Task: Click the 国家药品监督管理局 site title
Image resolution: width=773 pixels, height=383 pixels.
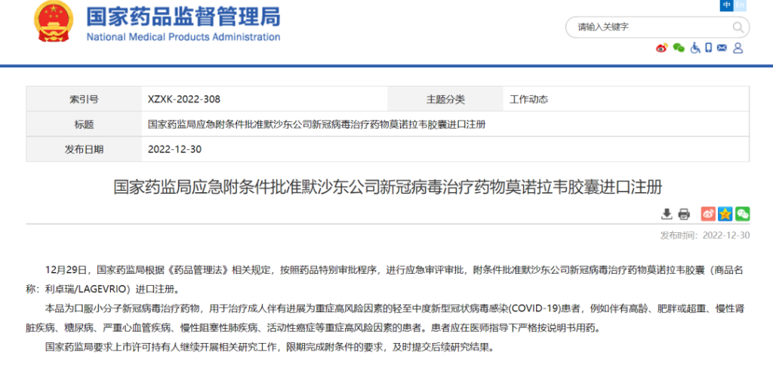Action: tap(183, 17)
